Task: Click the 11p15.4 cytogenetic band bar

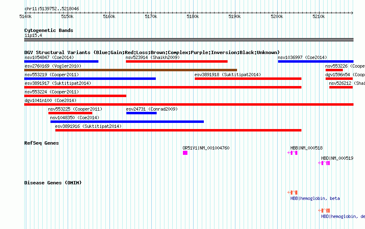Action: click(189, 40)
